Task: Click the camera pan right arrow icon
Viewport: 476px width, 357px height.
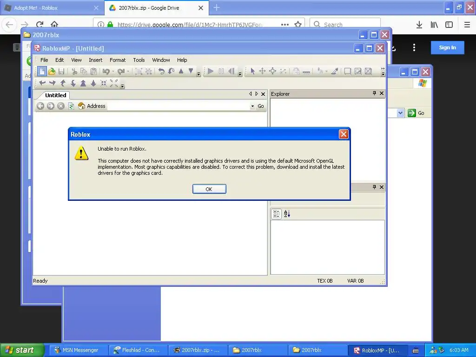Action: pos(52,83)
